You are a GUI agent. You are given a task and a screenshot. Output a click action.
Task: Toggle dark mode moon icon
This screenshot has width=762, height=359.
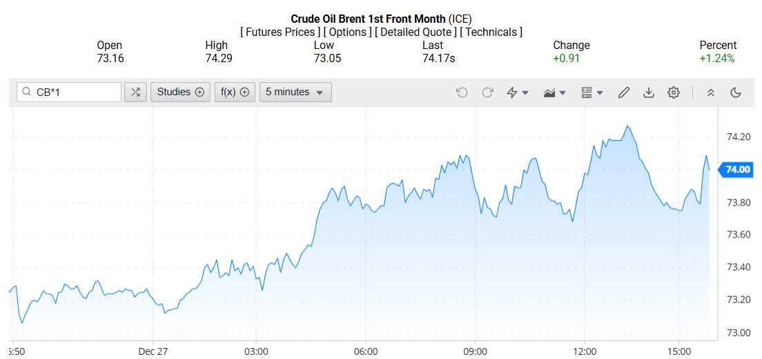pos(735,93)
